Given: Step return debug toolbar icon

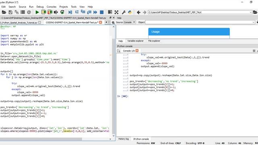Looking at the screenshot, I should tap(89, 12).
